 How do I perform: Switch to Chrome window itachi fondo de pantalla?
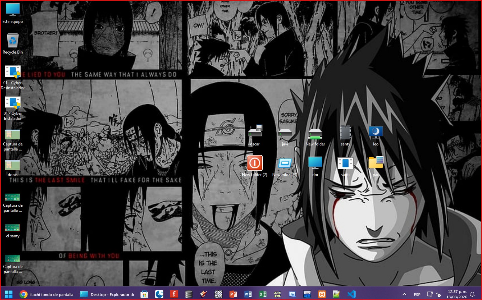click(x=47, y=294)
